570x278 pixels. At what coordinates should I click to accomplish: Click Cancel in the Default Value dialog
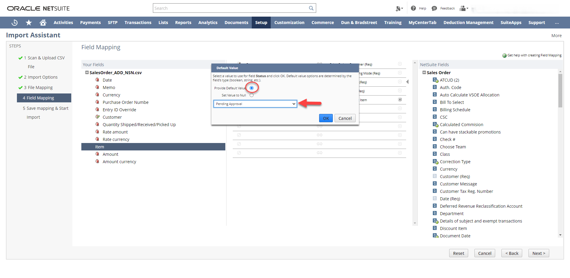pos(345,118)
